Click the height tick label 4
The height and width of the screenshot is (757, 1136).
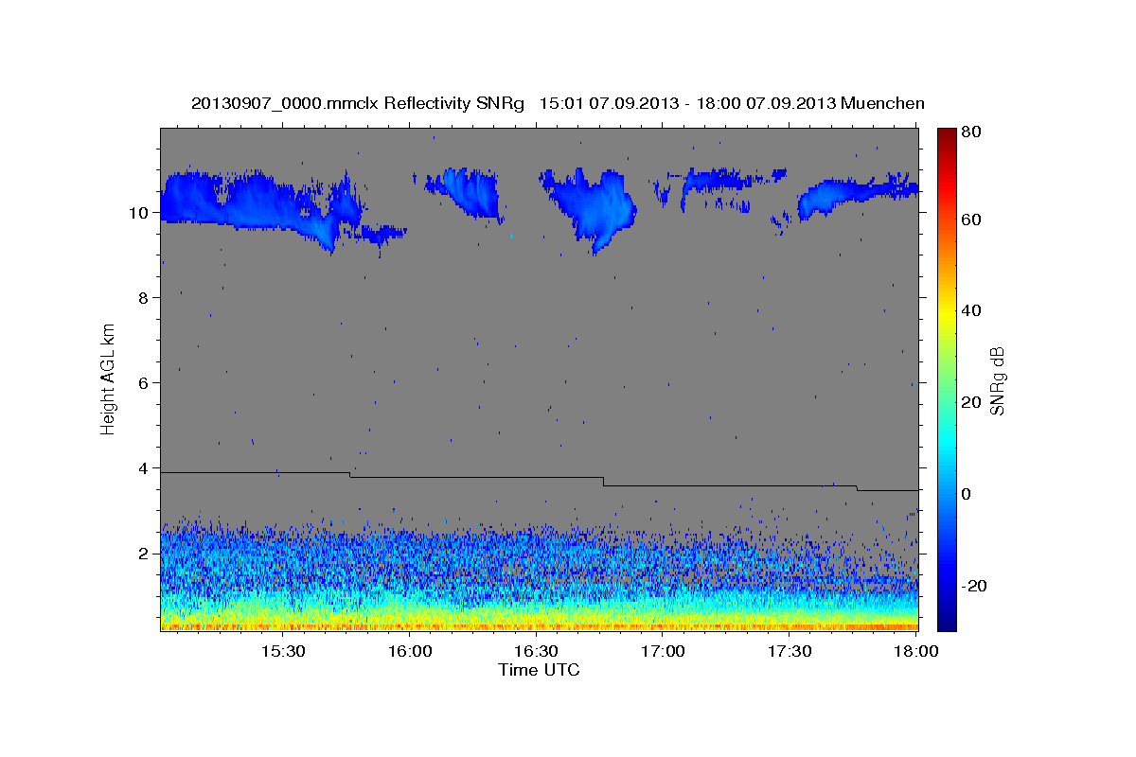pyautogui.click(x=143, y=468)
